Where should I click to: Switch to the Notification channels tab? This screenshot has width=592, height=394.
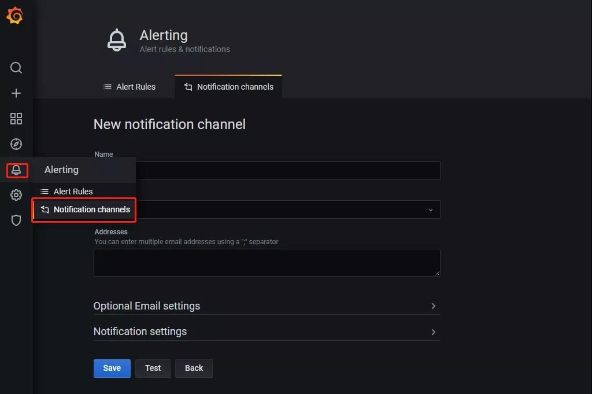(228, 87)
